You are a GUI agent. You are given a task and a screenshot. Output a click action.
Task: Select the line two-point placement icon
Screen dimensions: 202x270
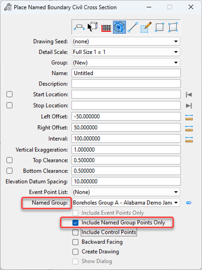133,27
